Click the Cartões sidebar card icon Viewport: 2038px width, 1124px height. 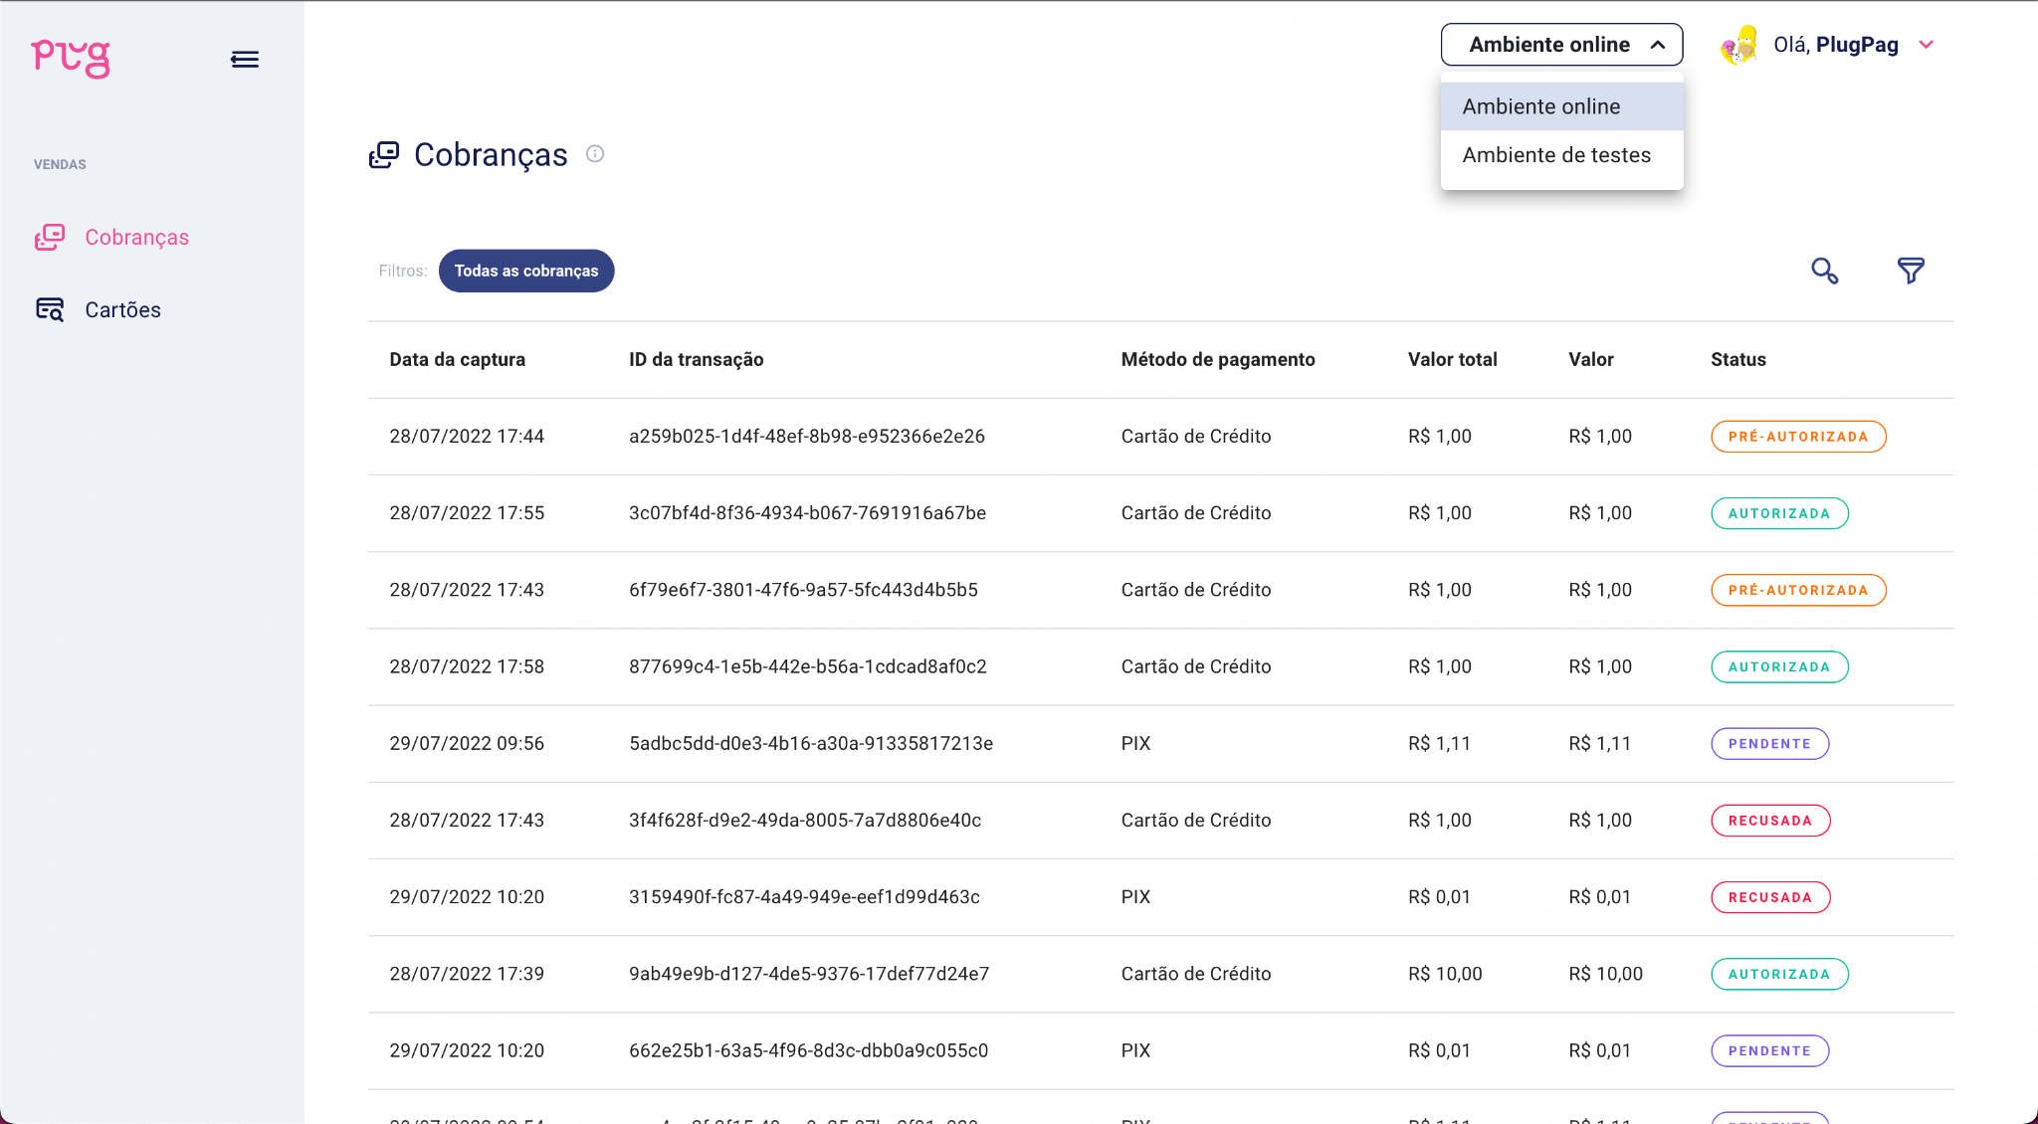50,309
